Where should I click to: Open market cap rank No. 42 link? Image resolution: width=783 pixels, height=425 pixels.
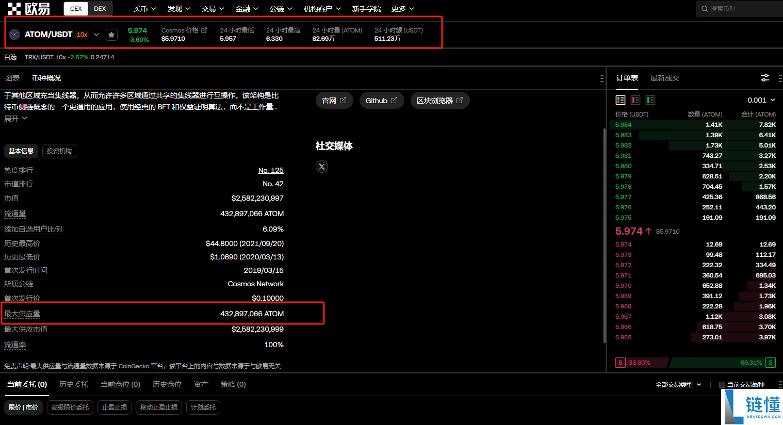(273, 184)
